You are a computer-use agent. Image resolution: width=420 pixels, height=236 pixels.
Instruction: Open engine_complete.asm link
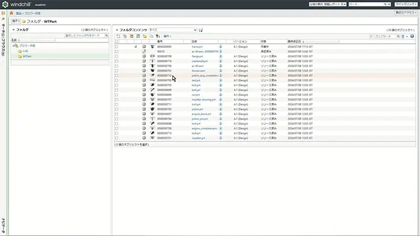pyautogui.click(x=205, y=129)
